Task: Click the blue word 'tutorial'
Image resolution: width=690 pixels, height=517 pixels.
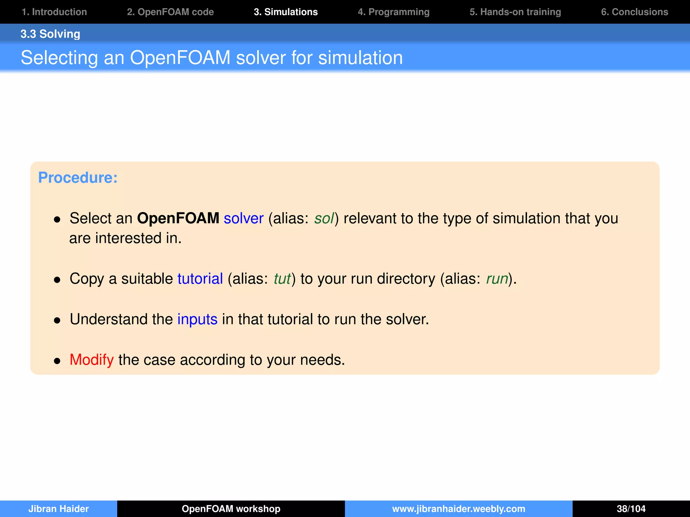Action: [x=200, y=279]
